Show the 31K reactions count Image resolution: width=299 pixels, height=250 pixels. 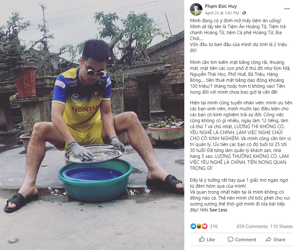click(x=214, y=227)
